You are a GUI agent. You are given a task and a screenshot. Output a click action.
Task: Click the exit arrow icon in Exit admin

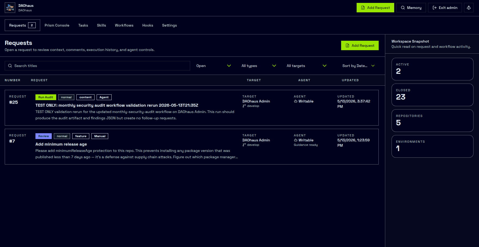pyautogui.click(x=435, y=8)
